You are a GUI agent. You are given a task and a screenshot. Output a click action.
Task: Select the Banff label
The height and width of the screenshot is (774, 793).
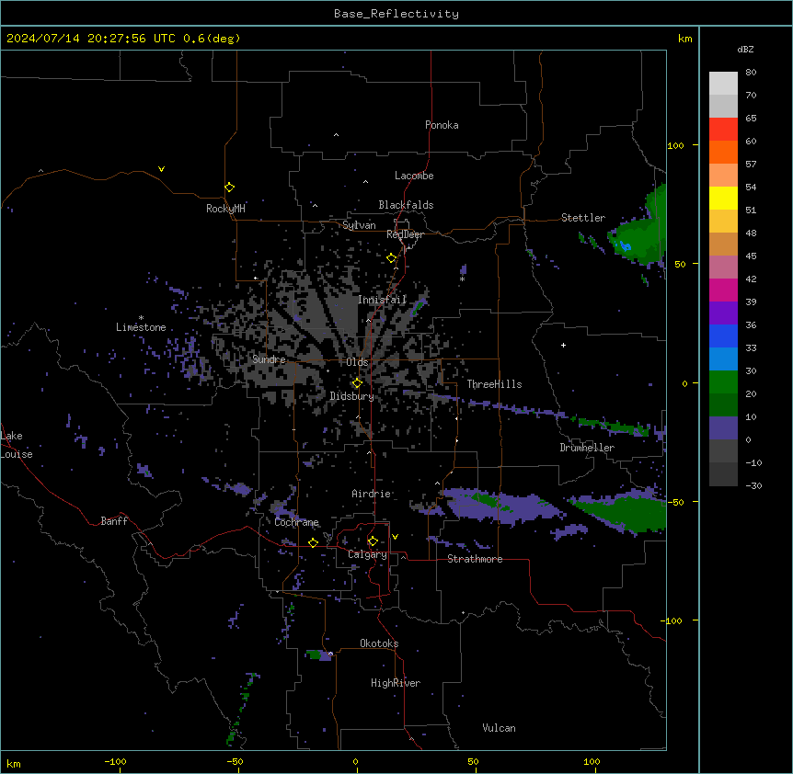114,521
